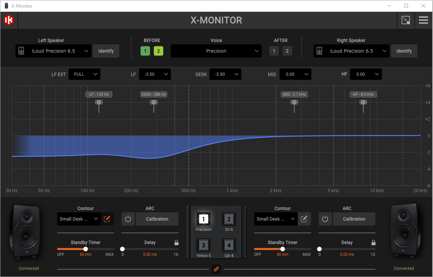This screenshot has height=277, width=433.
Task: Click the X-MONITOR title text
Action: 216,20
